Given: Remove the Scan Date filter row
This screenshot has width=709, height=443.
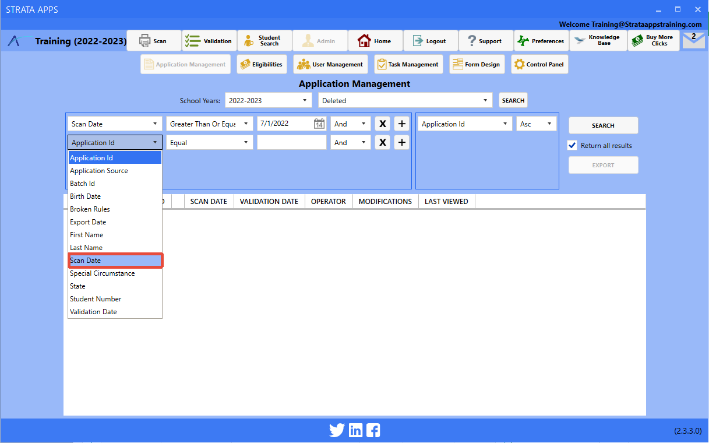Looking at the screenshot, I should click(382, 124).
